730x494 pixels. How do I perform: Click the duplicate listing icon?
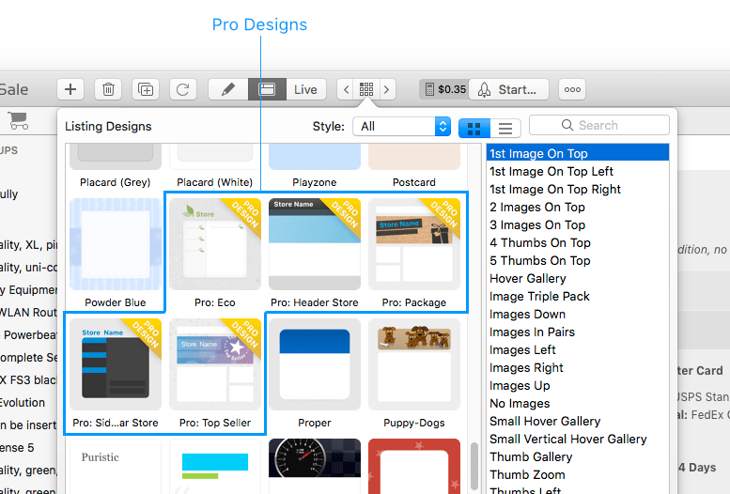coord(146,89)
